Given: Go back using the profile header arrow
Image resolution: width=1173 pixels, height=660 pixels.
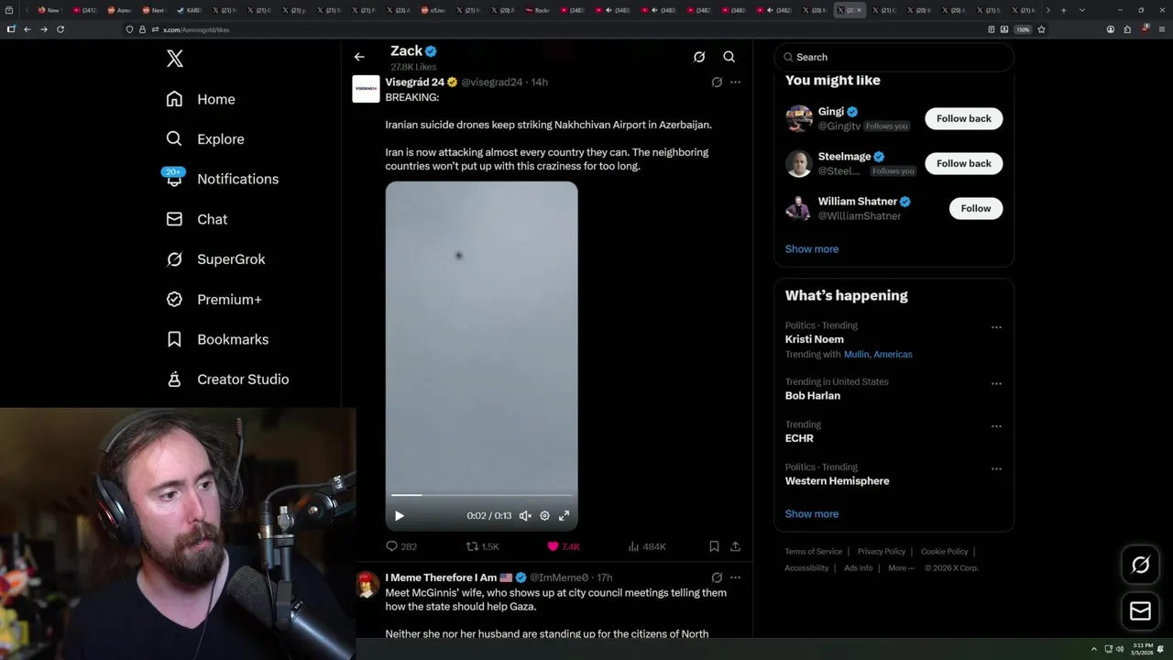Looking at the screenshot, I should pos(359,57).
